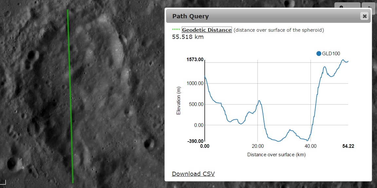
Task: Click the 500.00 elevation axis tick
Action: click(196, 104)
